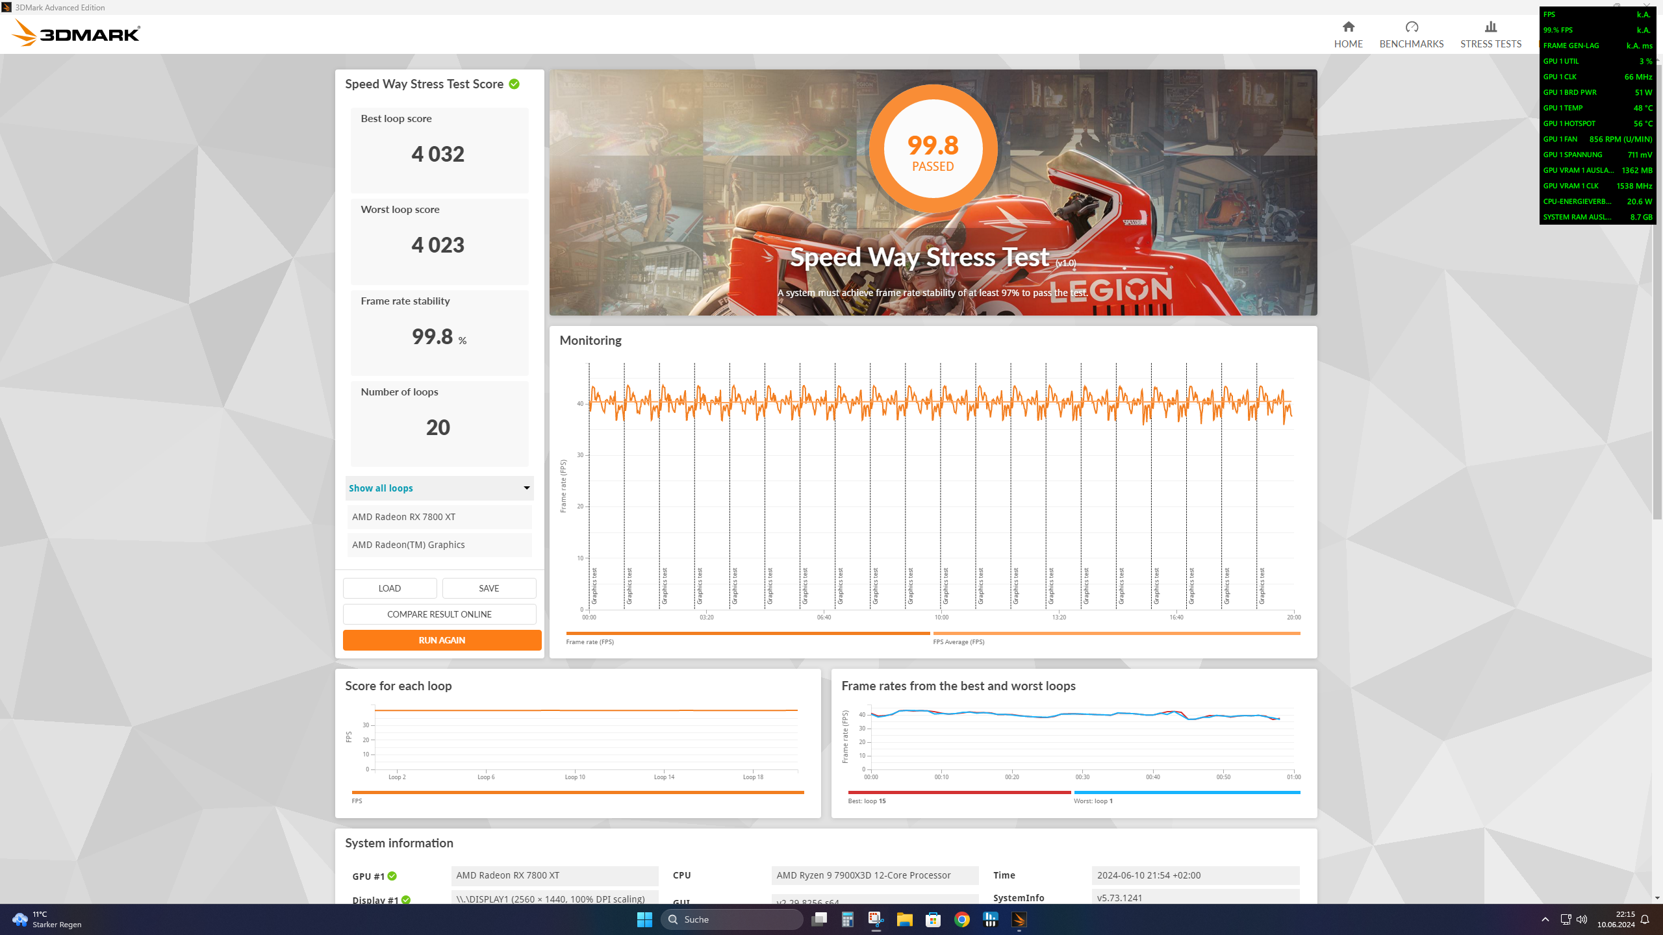Screen dimensions: 1663x935
Task: Open the Calculator from the taskbar
Action: [848, 919]
